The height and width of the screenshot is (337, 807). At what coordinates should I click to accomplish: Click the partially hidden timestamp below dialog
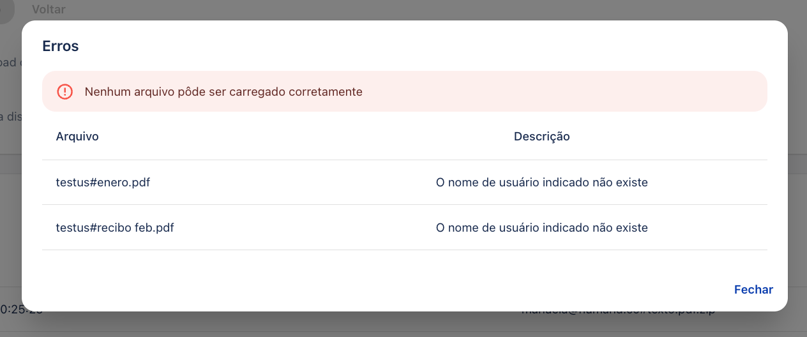[x=11, y=311]
